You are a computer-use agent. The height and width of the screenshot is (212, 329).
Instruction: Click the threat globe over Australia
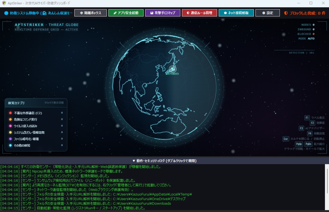click(x=169, y=126)
